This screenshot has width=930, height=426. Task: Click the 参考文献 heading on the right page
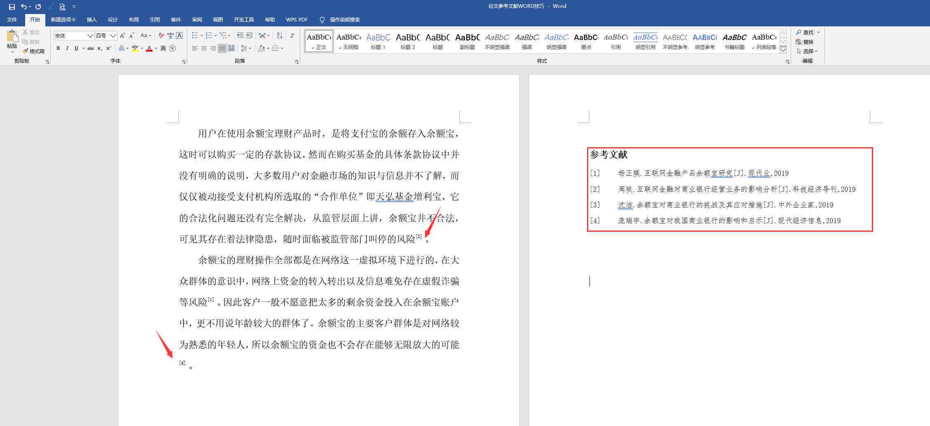[x=608, y=155]
